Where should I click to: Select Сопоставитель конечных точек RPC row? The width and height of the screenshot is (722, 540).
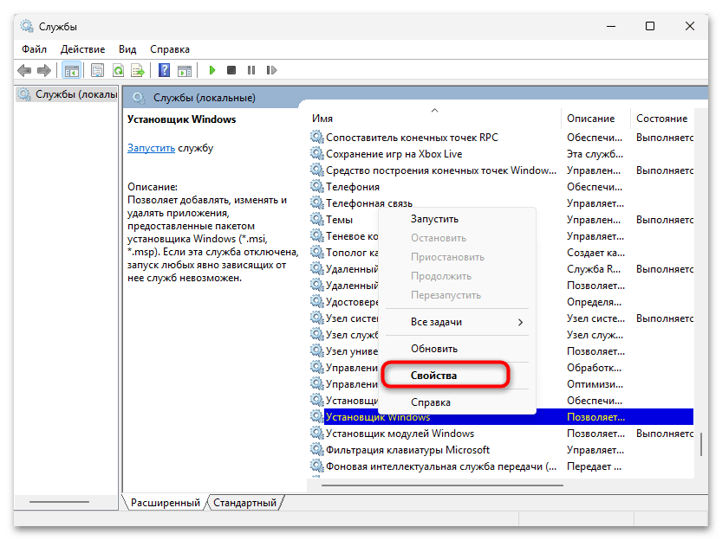click(501, 138)
